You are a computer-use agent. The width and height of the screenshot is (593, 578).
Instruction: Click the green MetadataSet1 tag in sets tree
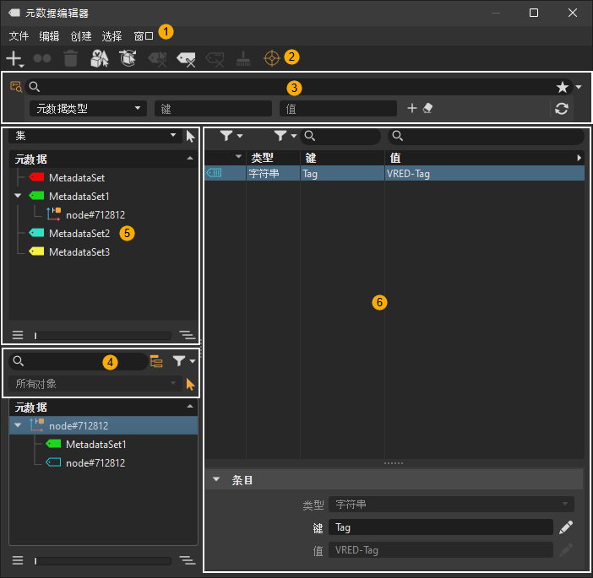click(36, 196)
